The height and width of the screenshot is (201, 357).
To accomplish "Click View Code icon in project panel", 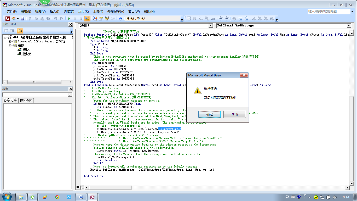I will click(6, 31).
